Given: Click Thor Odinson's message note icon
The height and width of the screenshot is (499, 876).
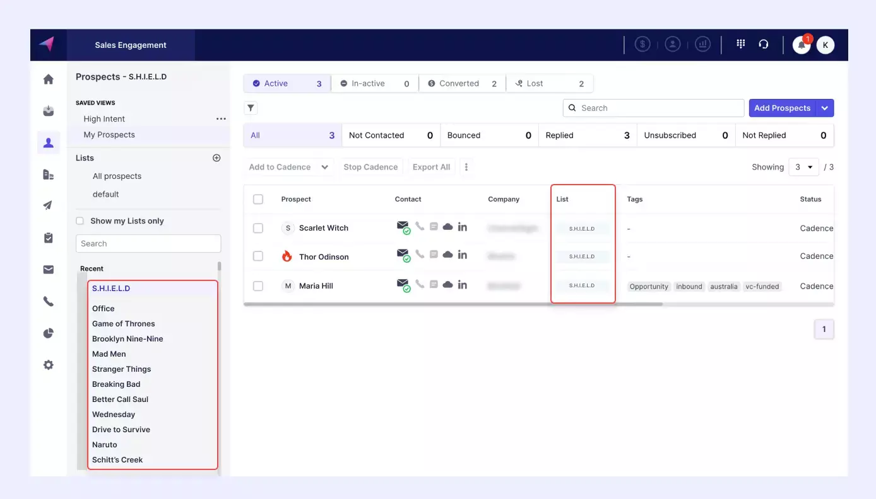Looking at the screenshot, I should click(434, 255).
